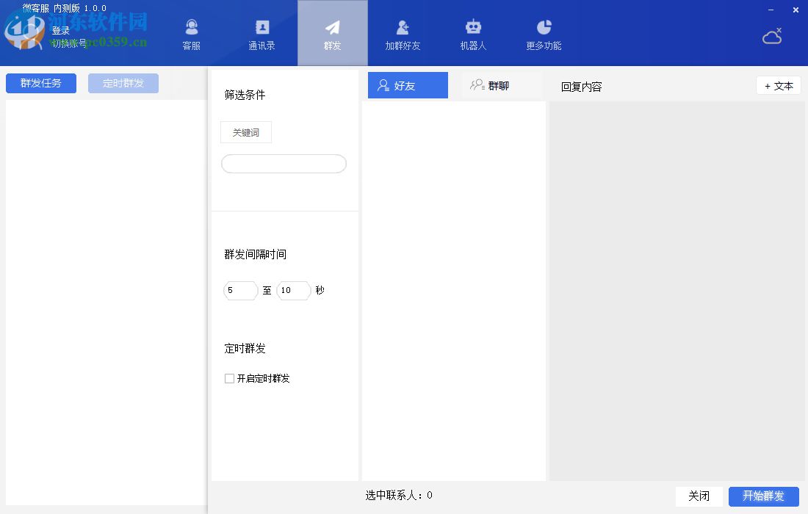Focus the keyword search input field
This screenshot has height=514, width=808.
pos(284,164)
